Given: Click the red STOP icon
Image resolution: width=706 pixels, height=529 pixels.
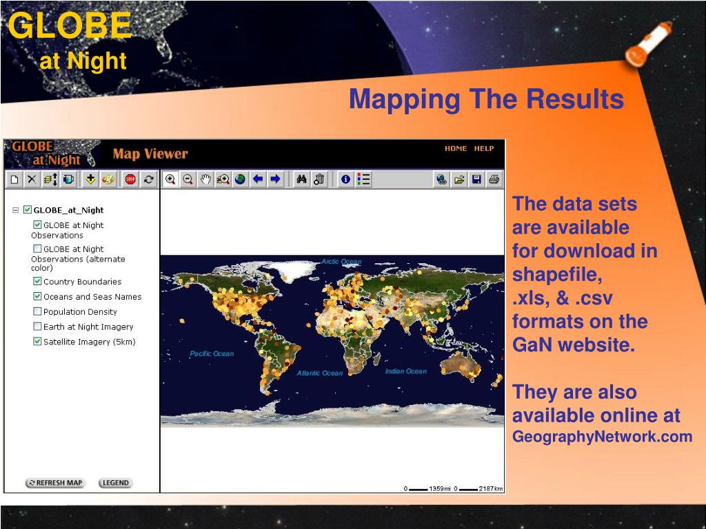Looking at the screenshot, I should click(130, 180).
